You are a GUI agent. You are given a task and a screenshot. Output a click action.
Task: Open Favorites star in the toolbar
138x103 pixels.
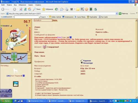(47, 9)
